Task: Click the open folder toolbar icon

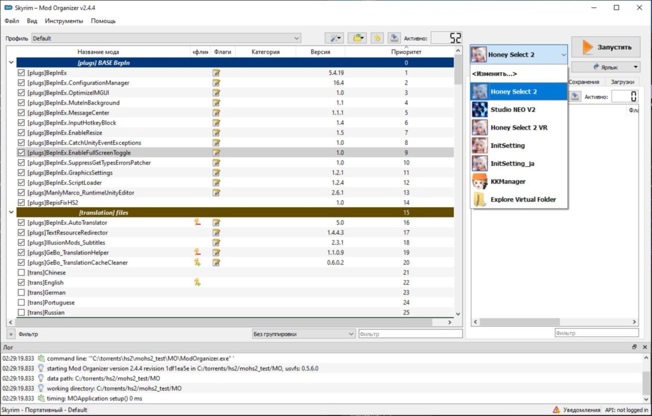Action: pos(357,38)
